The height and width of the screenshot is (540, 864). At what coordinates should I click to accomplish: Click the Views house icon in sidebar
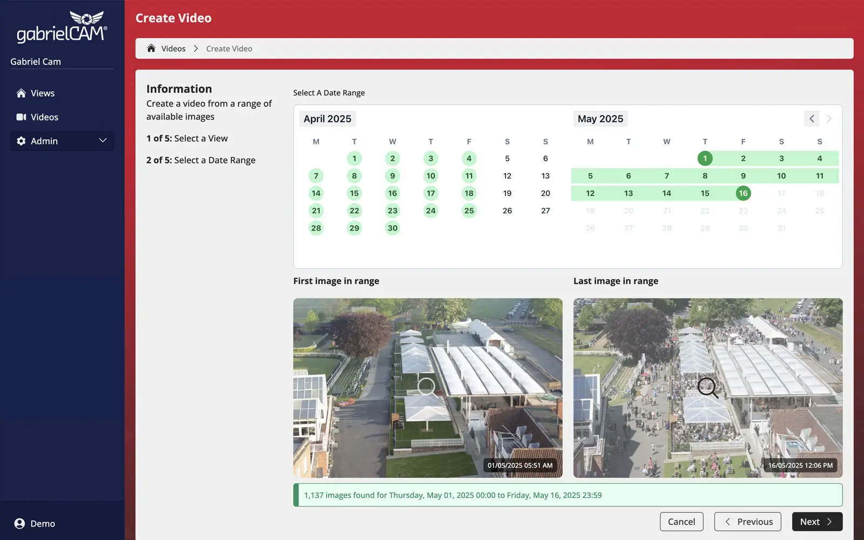(x=21, y=93)
